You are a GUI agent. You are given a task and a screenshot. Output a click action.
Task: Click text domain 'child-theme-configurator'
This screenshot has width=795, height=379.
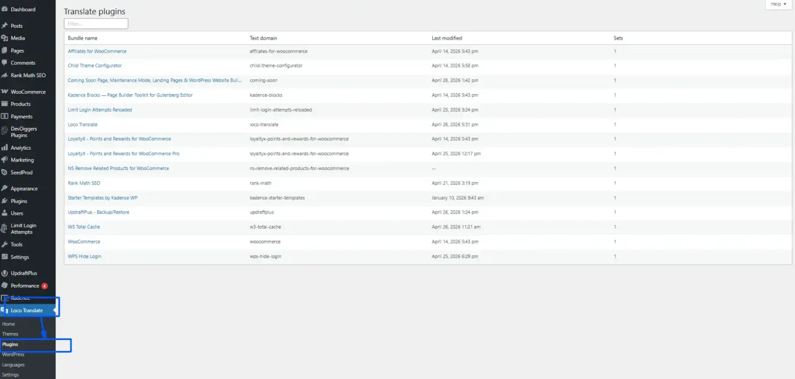pyautogui.click(x=276, y=66)
